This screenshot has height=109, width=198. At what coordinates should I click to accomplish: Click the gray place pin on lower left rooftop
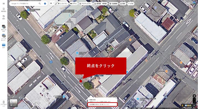(x=49, y=89)
